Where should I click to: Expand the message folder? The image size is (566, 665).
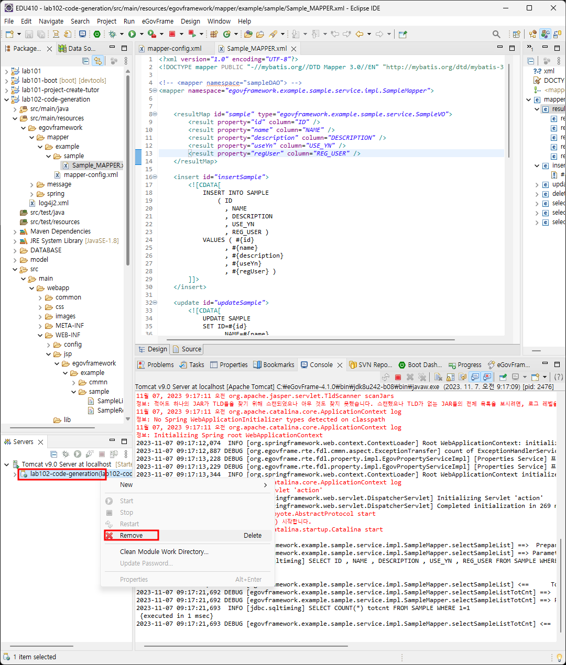(x=31, y=184)
